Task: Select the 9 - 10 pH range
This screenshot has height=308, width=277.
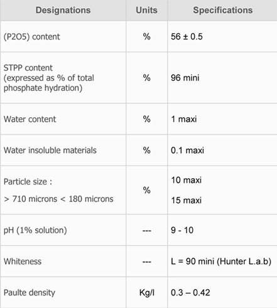Action: pos(182,230)
